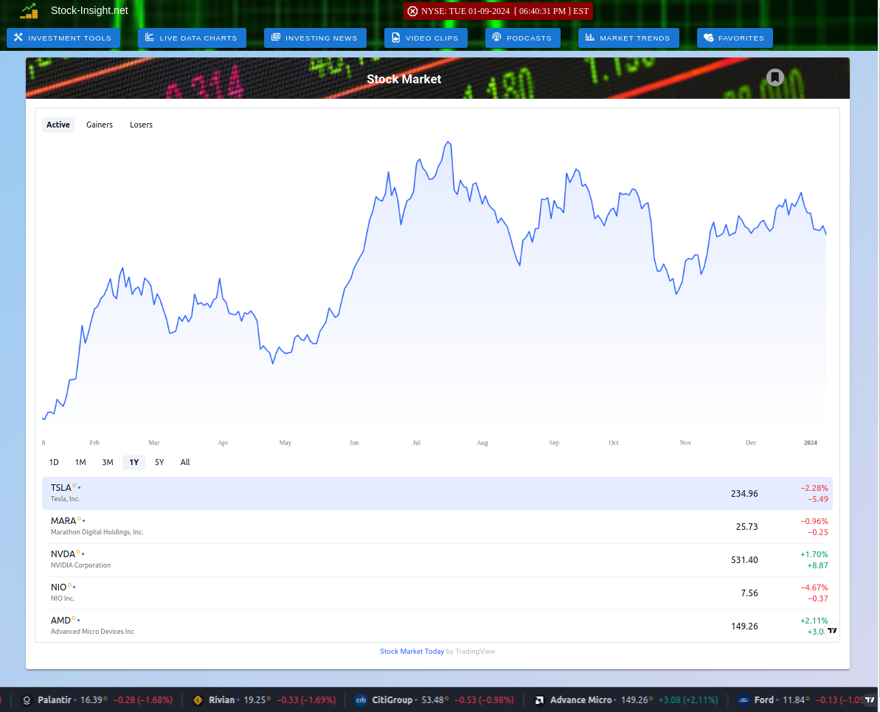This screenshot has width=880, height=712.
Task: Click the Rivian logo in ticker tape
Action: point(198,700)
